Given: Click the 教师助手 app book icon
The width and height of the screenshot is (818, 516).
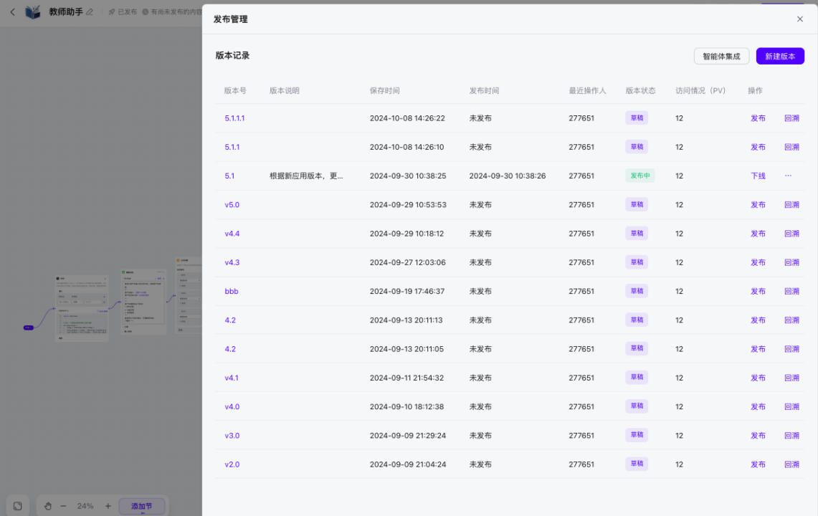Looking at the screenshot, I should pos(33,12).
